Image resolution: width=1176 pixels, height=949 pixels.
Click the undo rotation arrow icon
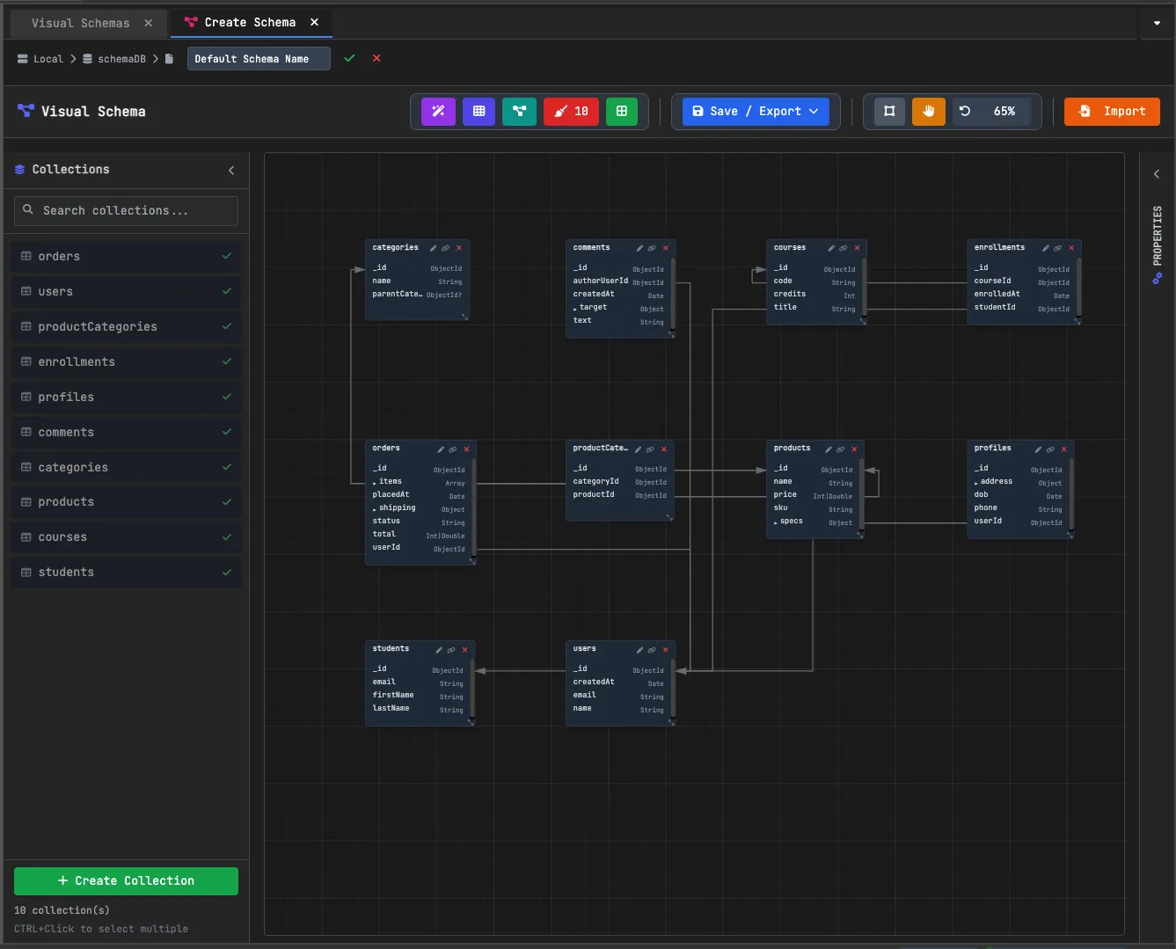pyautogui.click(x=964, y=111)
